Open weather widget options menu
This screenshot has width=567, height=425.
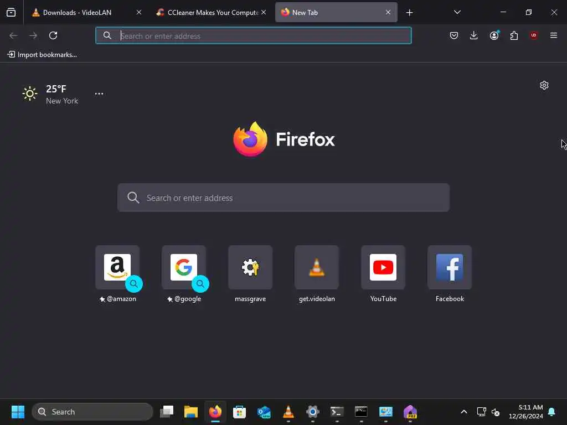point(99,94)
